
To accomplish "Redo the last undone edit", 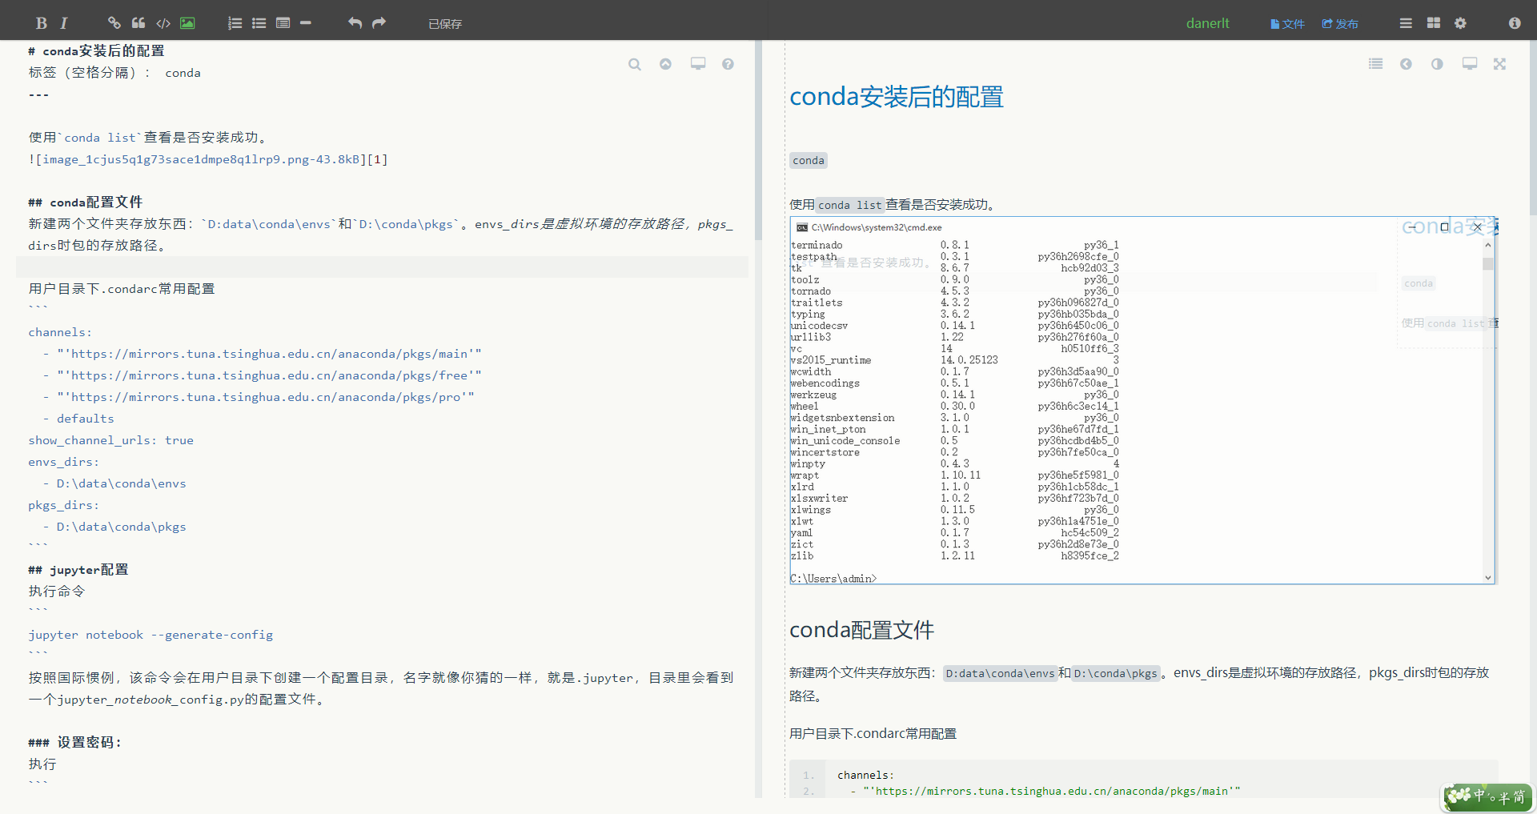I will click(x=379, y=23).
